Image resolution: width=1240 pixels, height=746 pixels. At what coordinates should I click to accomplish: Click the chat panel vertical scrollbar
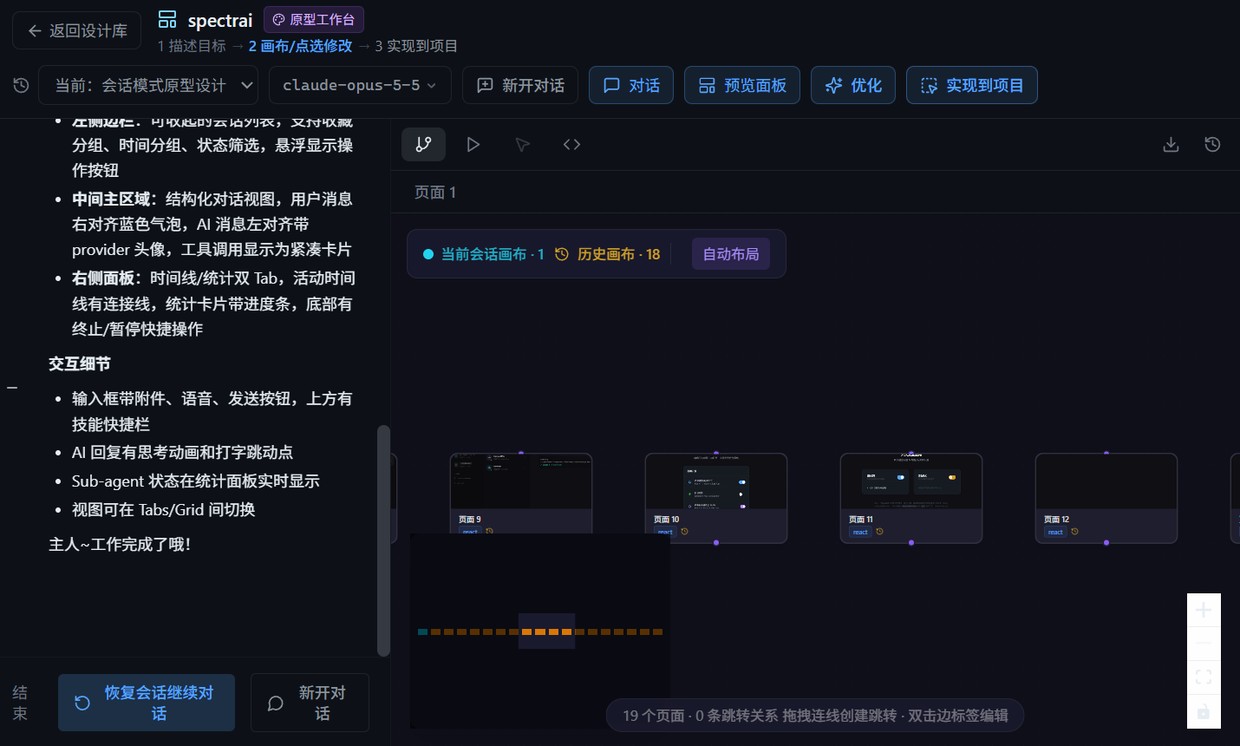[x=383, y=540]
